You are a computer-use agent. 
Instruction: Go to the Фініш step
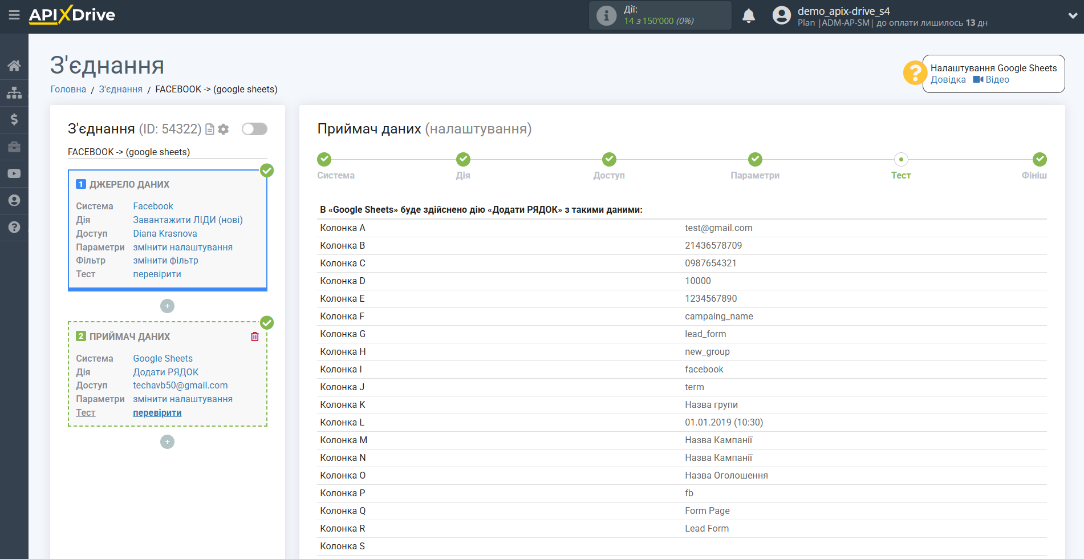click(x=1040, y=159)
